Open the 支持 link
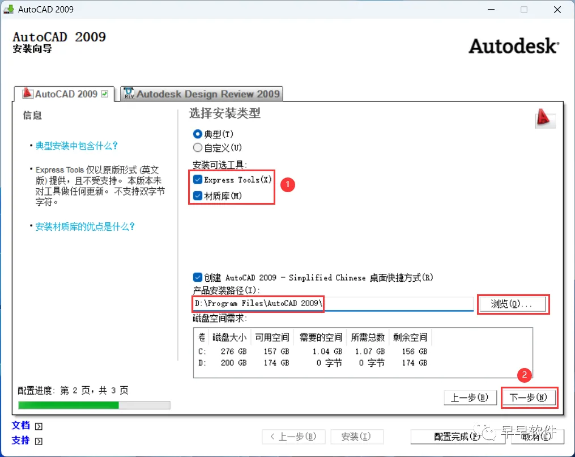The height and width of the screenshot is (457, 575). click(20, 440)
